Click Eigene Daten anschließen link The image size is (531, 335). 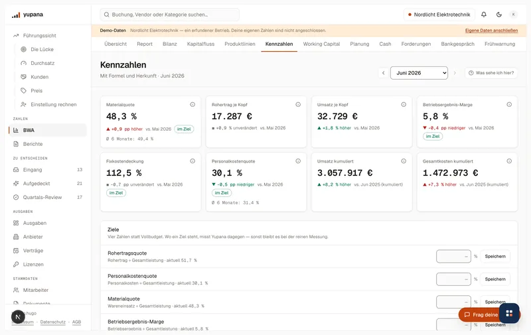click(491, 31)
